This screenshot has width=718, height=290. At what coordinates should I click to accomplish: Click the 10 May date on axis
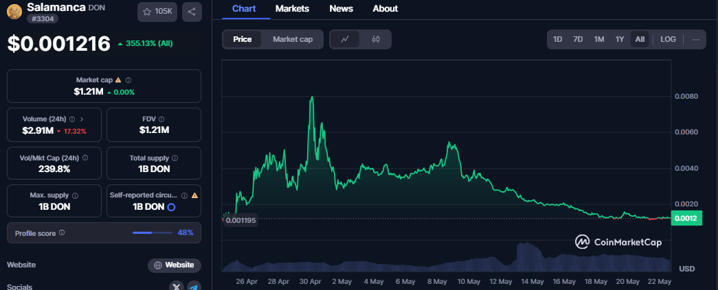(x=469, y=281)
